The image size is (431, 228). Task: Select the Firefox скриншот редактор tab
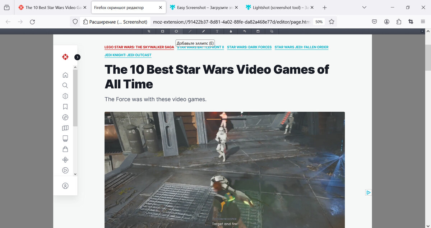tap(129, 8)
